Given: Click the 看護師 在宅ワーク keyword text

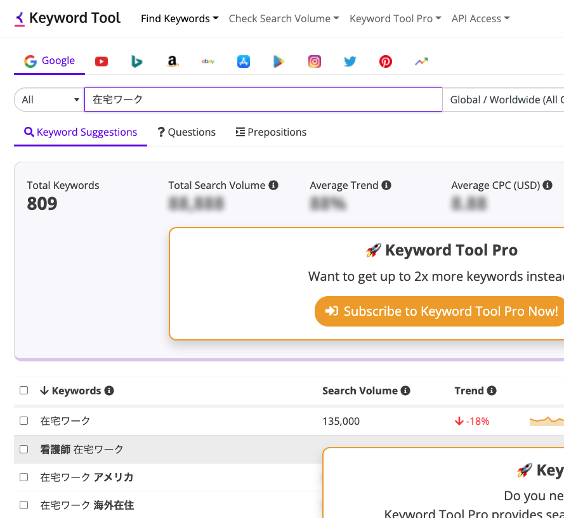Looking at the screenshot, I should (x=82, y=450).
